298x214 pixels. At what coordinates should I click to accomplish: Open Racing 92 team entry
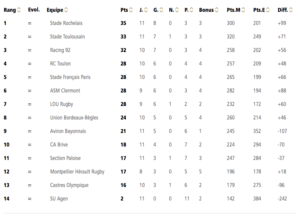60,50
